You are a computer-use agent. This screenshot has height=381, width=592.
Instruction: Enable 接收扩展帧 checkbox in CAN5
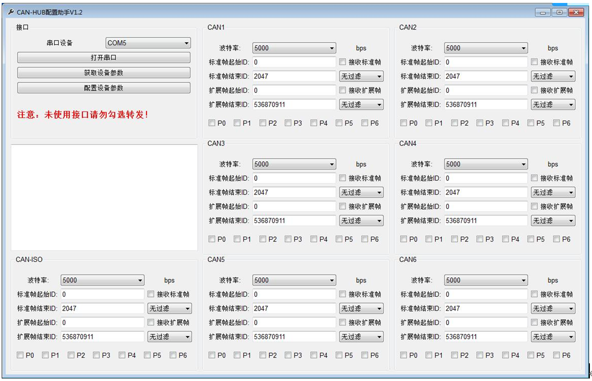coord(342,322)
